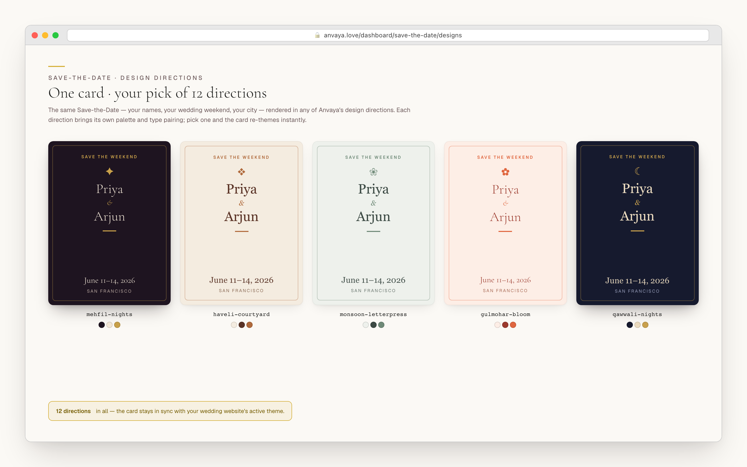Screen dimensions: 747x467
Task: Click the gold swatch under mehfil-nights
Action: (117, 325)
